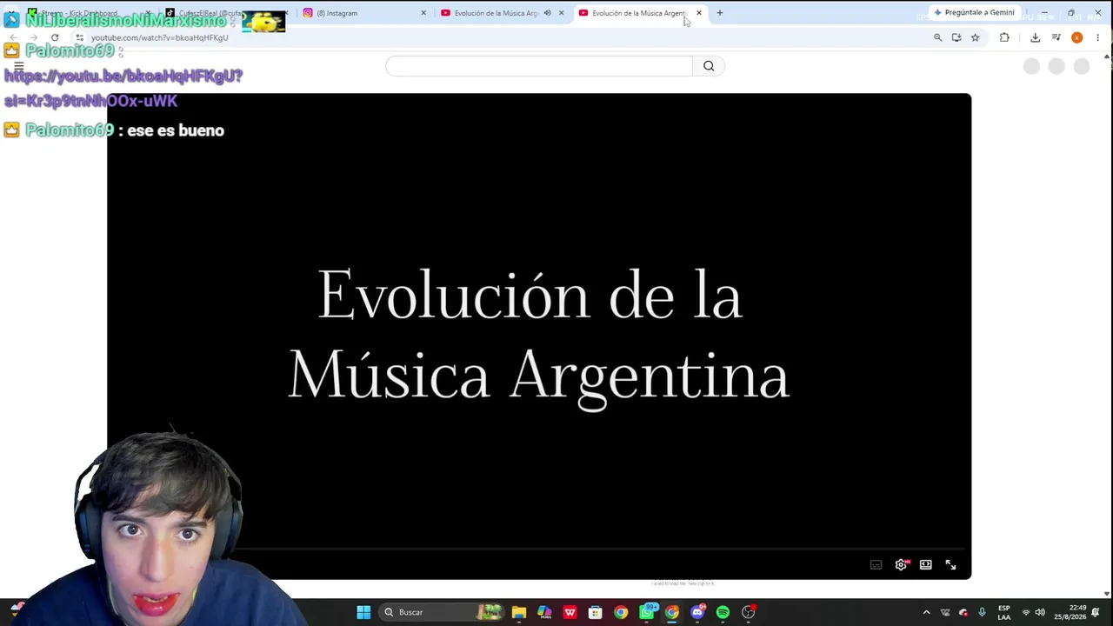Open a new browser tab
Screen dimensions: 1113x626
720,13
